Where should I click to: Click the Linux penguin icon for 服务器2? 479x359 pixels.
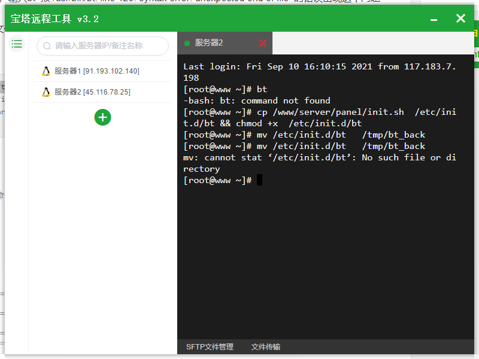coord(46,92)
